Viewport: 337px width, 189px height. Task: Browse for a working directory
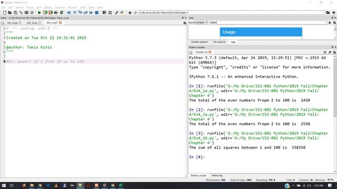coord(328,13)
